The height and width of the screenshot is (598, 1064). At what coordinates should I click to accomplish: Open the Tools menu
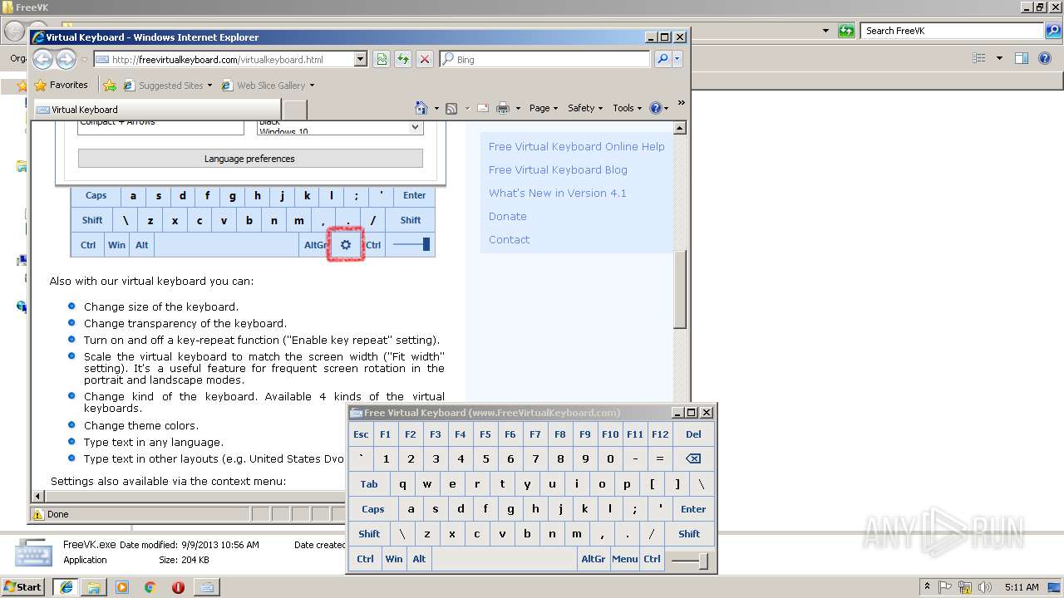tap(628, 108)
